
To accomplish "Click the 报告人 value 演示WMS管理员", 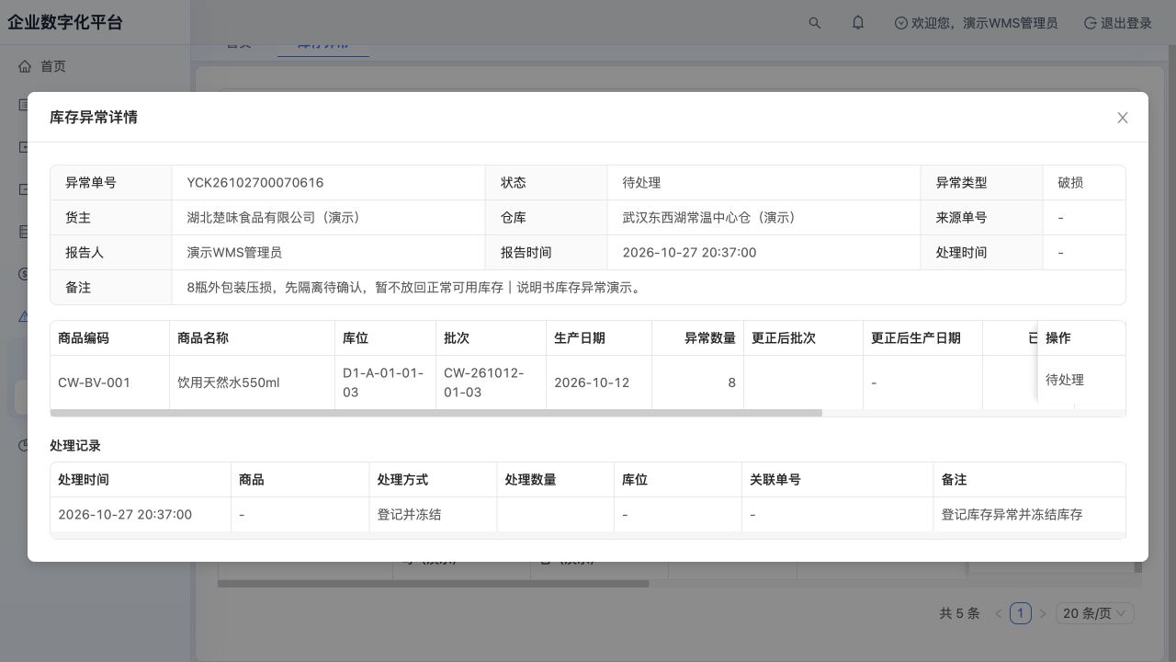I will [233, 253].
